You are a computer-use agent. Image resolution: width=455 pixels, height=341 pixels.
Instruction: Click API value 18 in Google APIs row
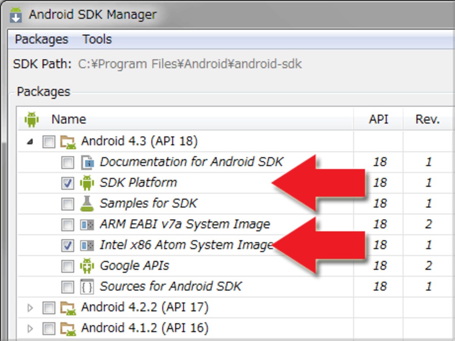pyautogui.click(x=380, y=266)
